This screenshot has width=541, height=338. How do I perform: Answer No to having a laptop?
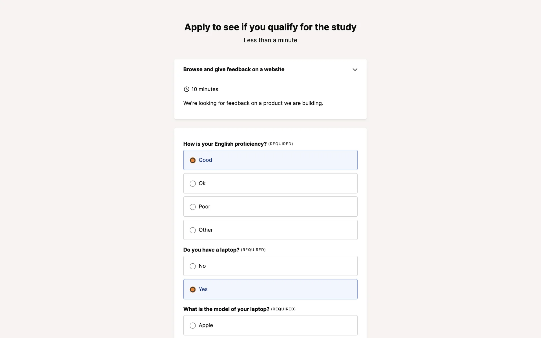tap(193, 266)
